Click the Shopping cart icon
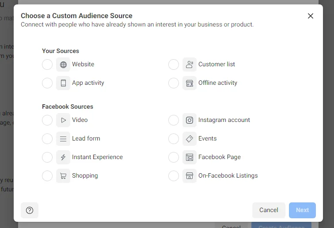The width and height of the screenshot is (334, 228). 63,176
